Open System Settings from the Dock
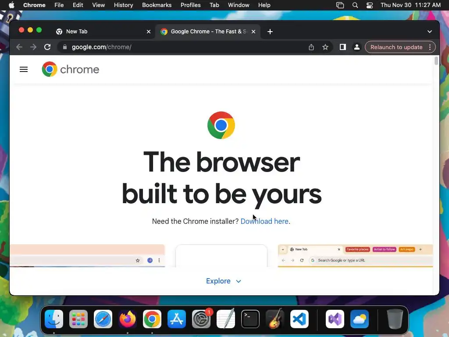449x337 pixels. pyautogui.click(x=201, y=319)
